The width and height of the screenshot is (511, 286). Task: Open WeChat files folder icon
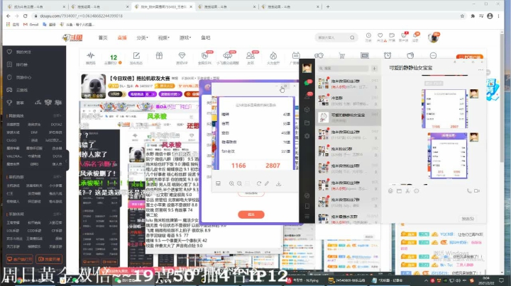(x=307, y=122)
